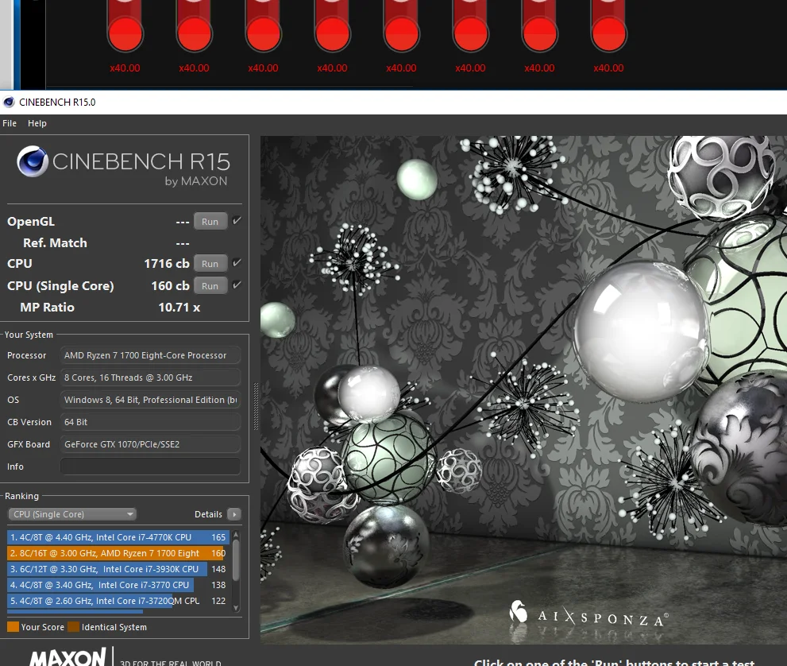The height and width of the screenshot is (666, 787).
Task: Click the rendered spheres benchmark image
Action: (523, 389)
